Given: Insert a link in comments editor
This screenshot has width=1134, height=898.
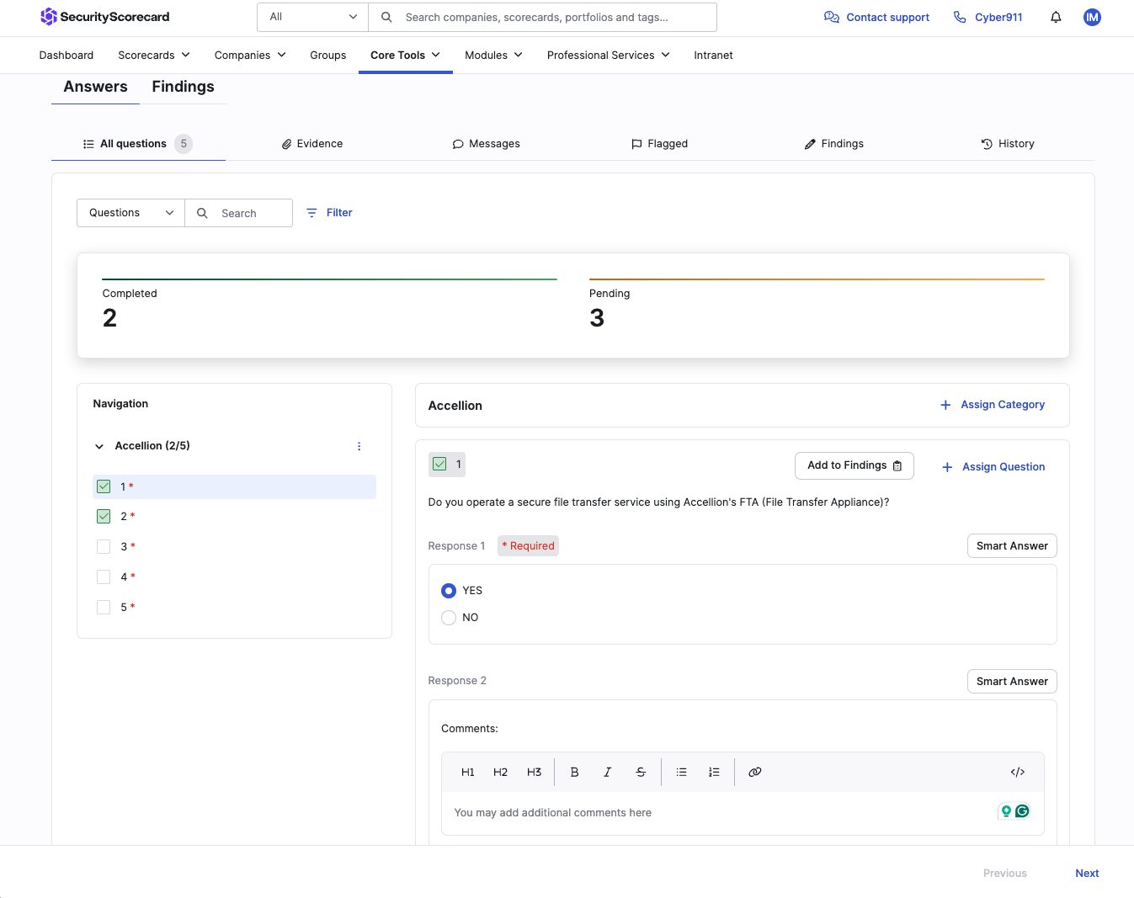Looking at the screenshot, I should pyautogui.click(x=755, y=772).
